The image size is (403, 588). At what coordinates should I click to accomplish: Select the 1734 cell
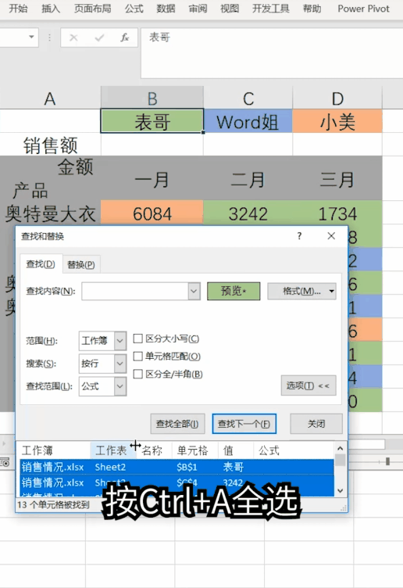point(337,213)
